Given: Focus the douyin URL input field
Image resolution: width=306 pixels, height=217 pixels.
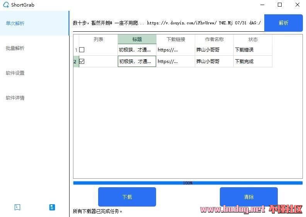Looking at the screenshot, I should pyautogui.click(x=168, y=23).
